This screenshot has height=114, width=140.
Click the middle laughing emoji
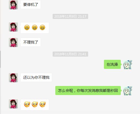coord(35,27)
